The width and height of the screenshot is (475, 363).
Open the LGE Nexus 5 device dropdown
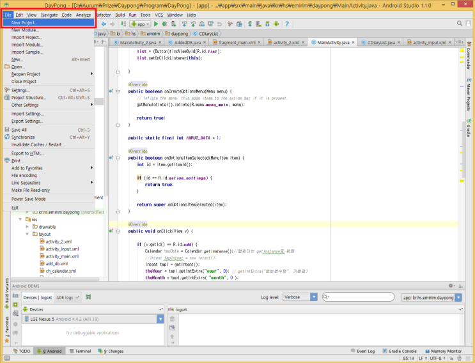pos(93,319)
